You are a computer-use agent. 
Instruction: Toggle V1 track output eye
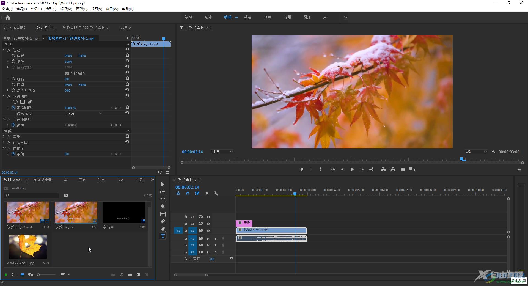(x=208, y=230)
